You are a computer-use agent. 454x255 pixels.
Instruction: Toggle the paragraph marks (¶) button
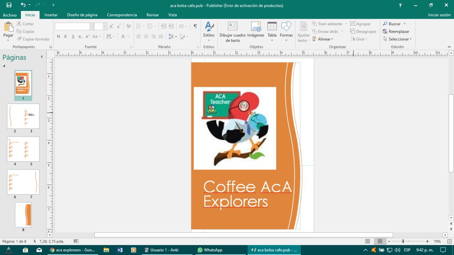[x=195, y=26]
